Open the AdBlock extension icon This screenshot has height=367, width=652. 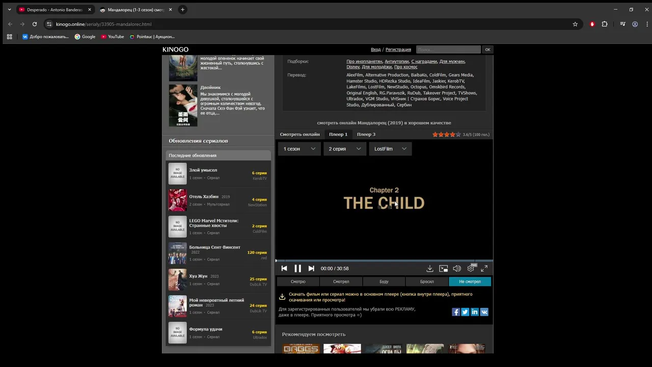coord(592,24)
